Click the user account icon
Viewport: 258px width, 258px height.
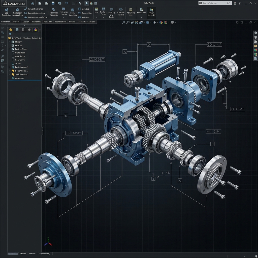pos(235,3)
